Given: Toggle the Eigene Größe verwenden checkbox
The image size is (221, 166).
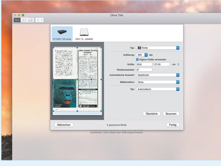Looking at the screenshot, I should point(137,59).
